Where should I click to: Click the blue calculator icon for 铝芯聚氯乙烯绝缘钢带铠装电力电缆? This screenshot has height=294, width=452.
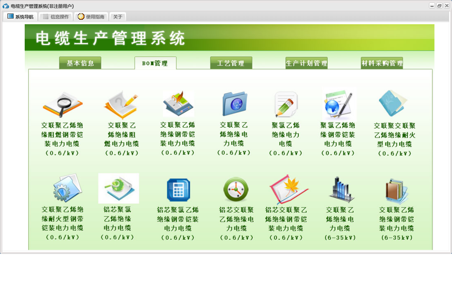click(178, 190)
